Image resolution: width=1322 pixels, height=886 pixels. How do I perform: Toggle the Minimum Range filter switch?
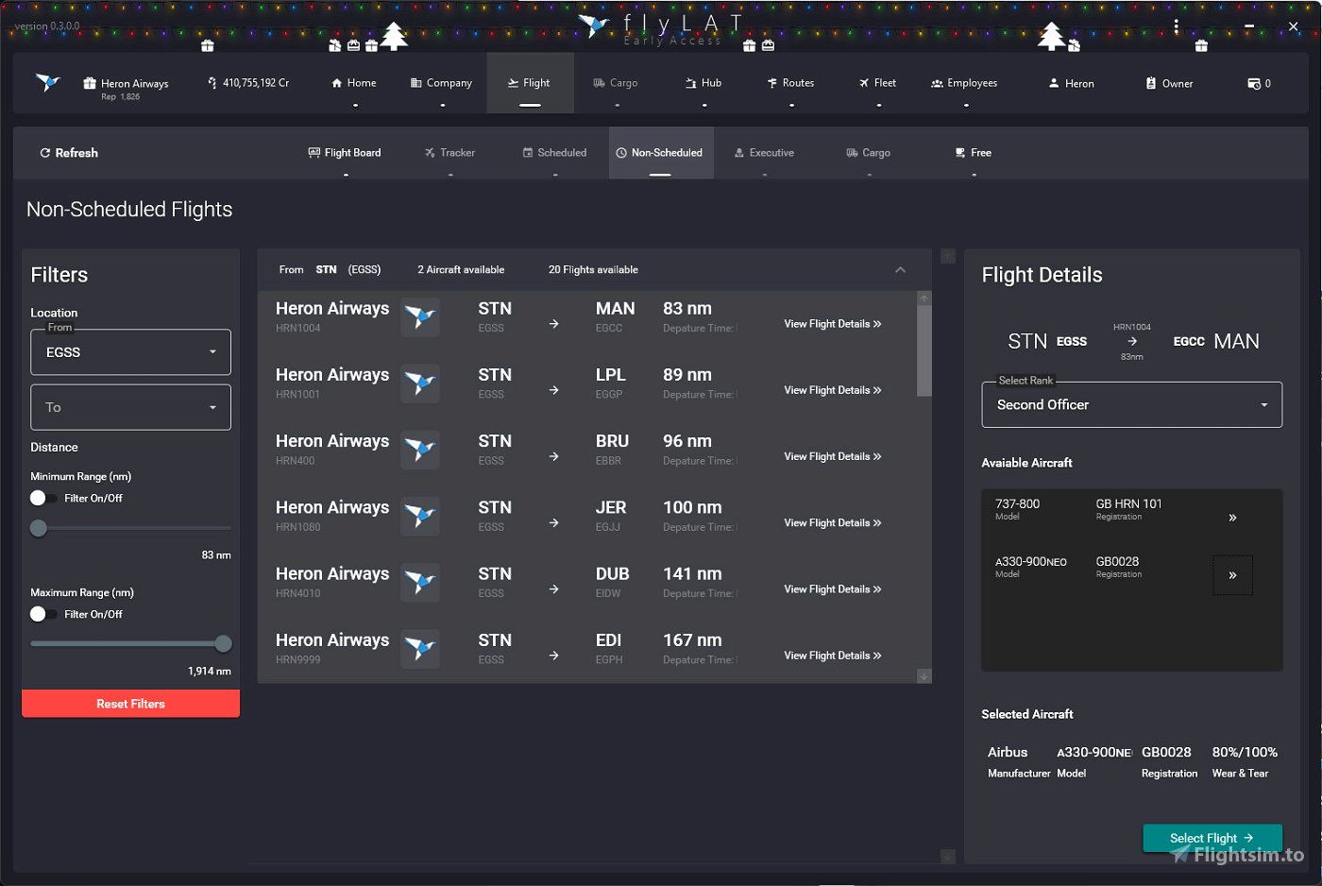coord(42,498)
